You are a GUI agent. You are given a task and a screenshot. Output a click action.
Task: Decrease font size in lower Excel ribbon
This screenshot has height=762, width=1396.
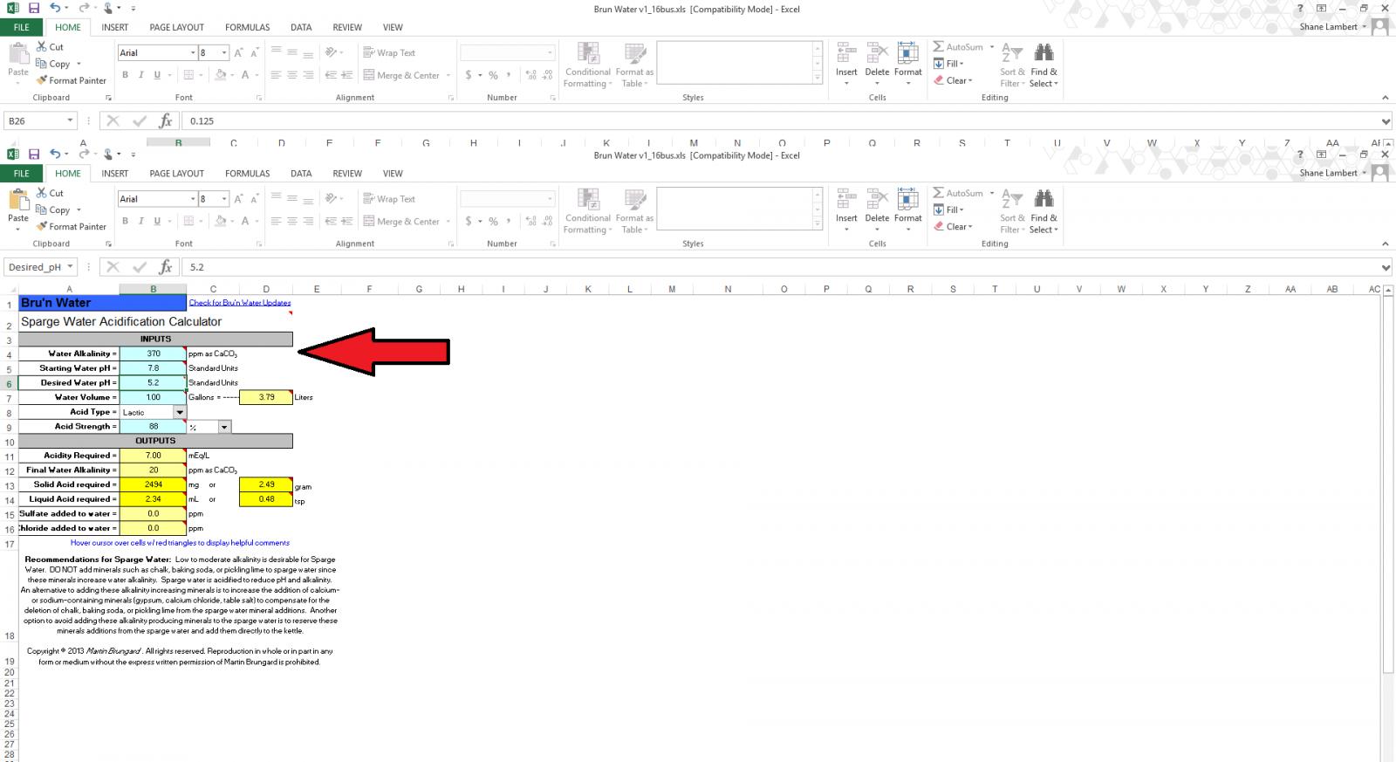[254, 199]
